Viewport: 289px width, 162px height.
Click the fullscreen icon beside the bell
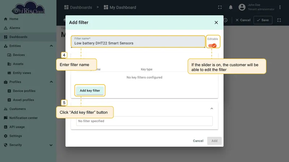220,7
